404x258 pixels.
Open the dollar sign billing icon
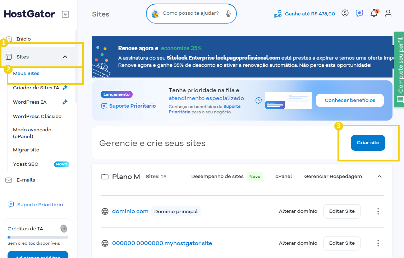(345, 13)
